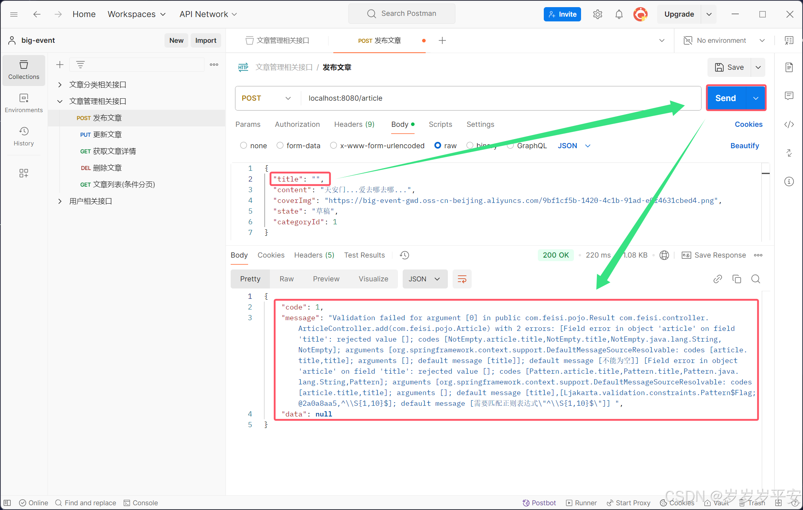Select the Collections sidebar icon
803x510 pixels.
[23, 70]
